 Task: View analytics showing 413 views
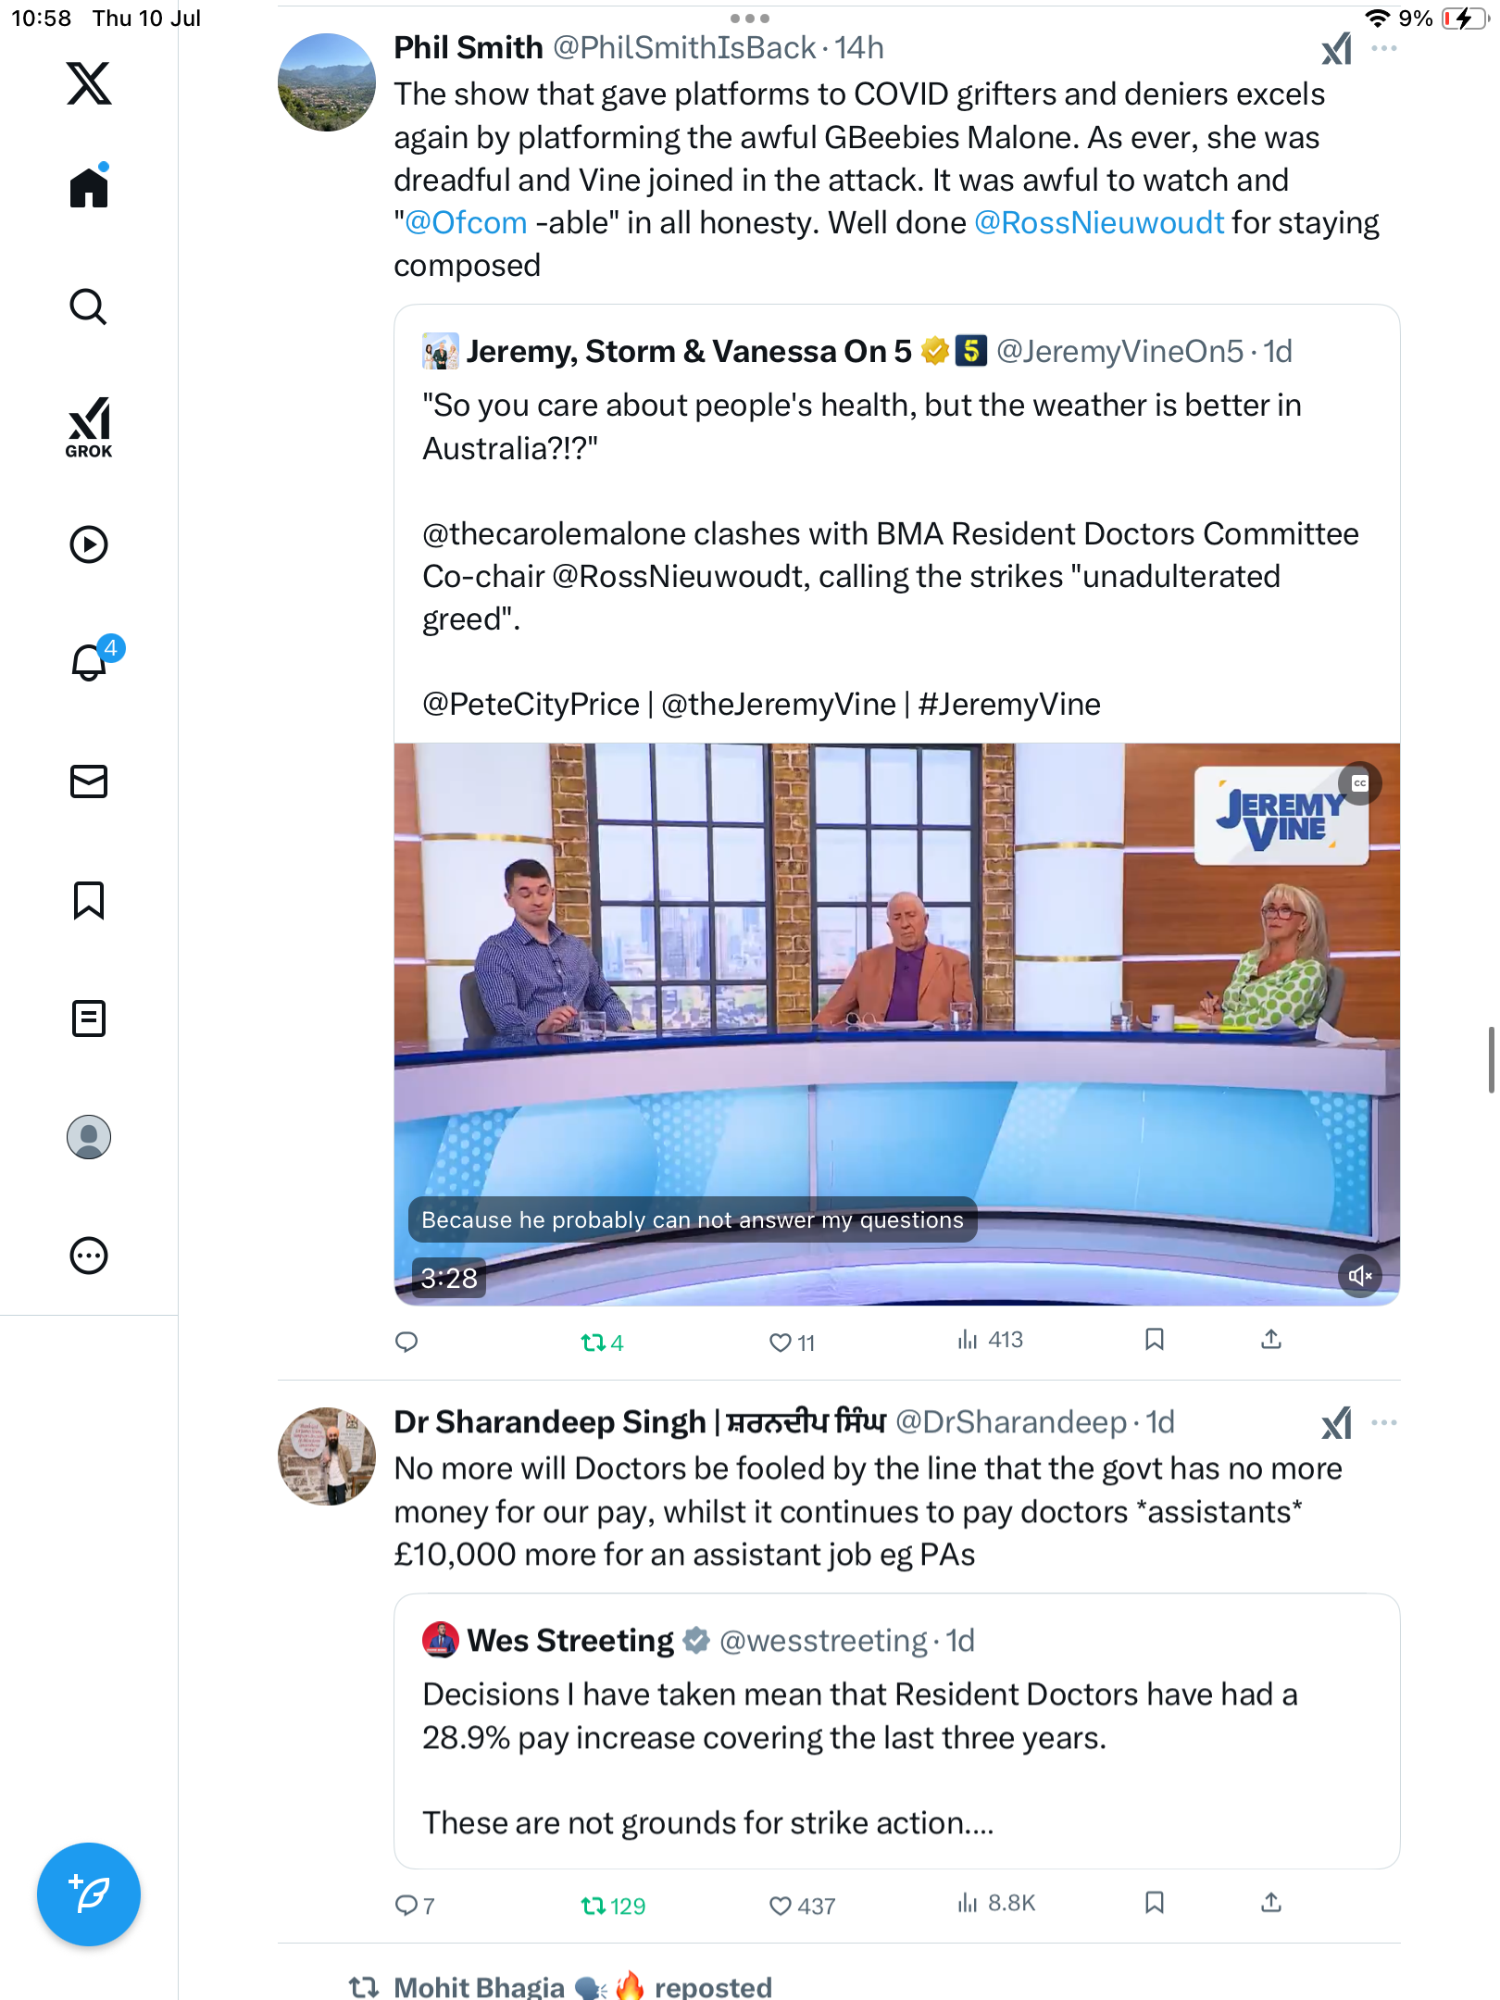(x=990, y=1340)
